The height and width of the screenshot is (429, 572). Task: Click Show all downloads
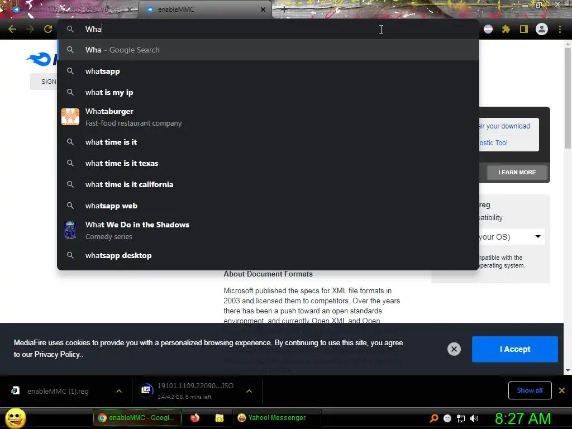(530, 390)
